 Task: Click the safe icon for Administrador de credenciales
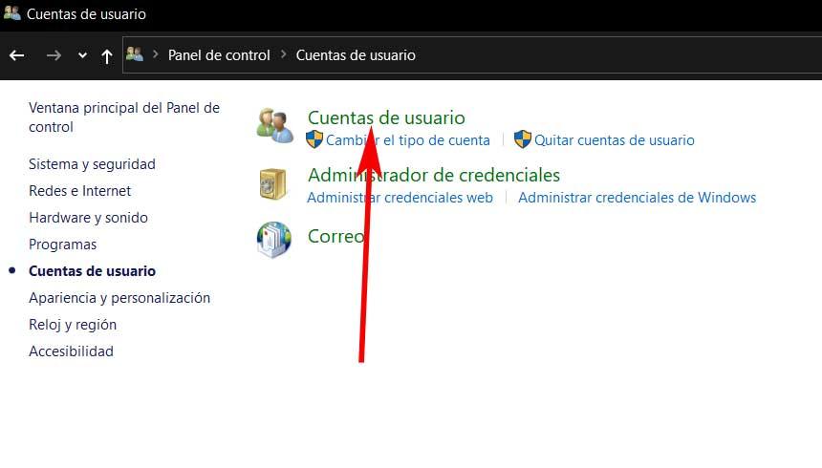click(273, 183)
